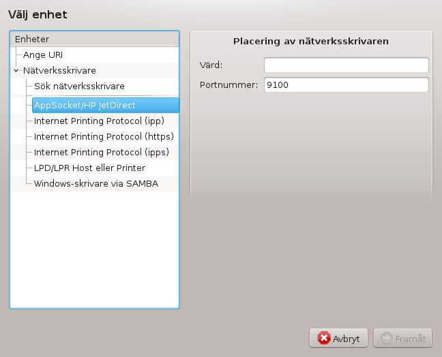Viewport: 442px width, 357px height.
Task: Click the Portnummer field showing 9100
Action: click(x=346, y=84)
